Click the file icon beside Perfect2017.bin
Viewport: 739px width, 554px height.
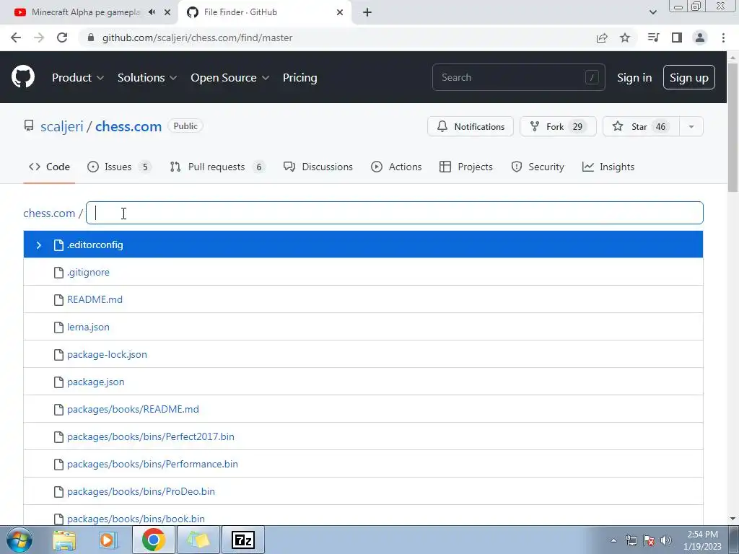58,436
